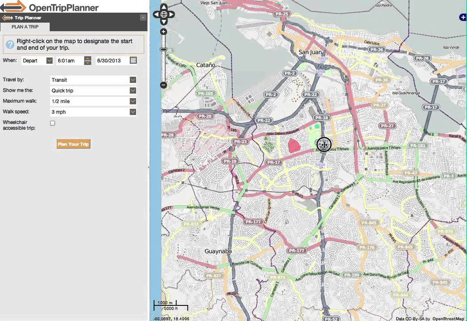467x321 pixels.
Task: Click the PR-23 route shield
Action: [240, 142]
